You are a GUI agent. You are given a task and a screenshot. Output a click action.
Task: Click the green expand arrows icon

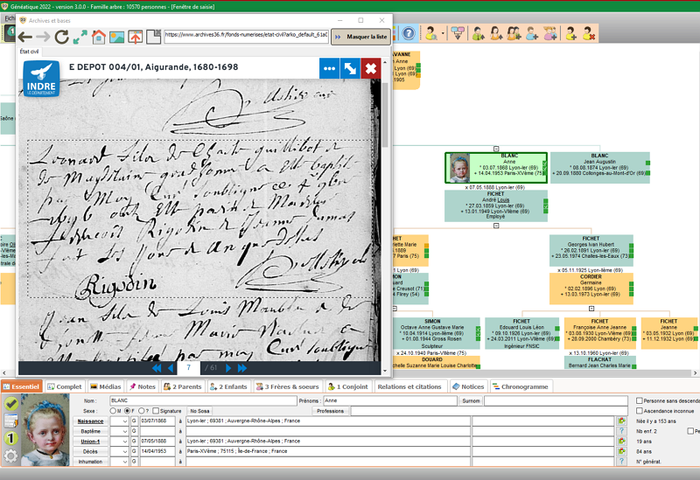pyautogui.click(x=80, y=37)
